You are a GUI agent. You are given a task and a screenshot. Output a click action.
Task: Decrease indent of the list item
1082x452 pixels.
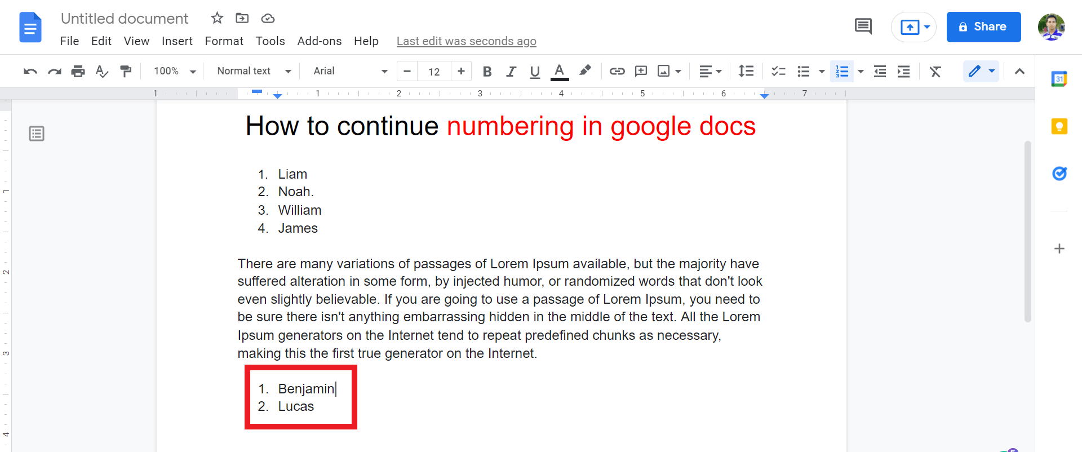click(880, 71)
